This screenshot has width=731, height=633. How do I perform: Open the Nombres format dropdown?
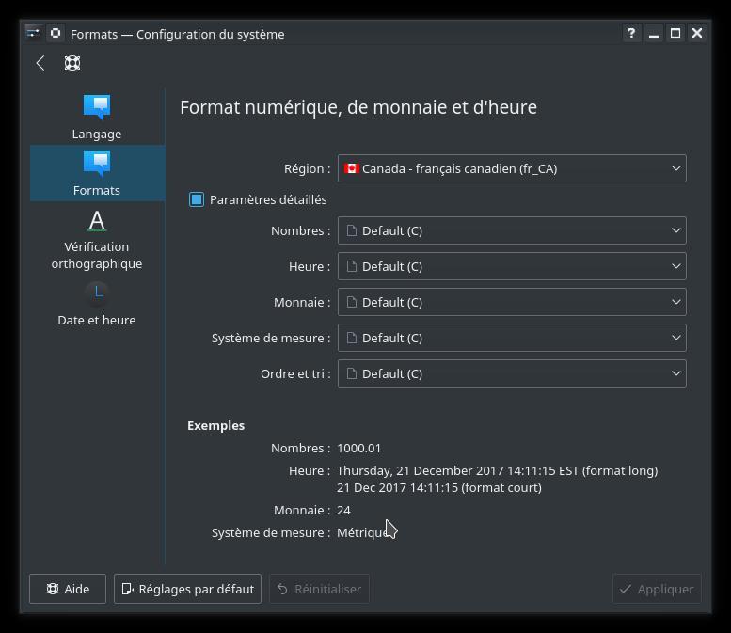[x=512, y=230]
